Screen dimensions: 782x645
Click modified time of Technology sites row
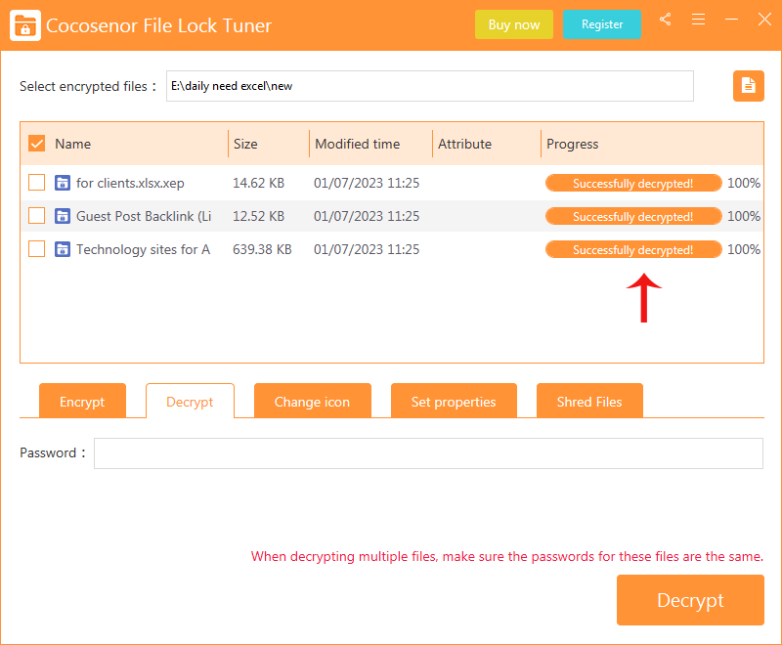point(367,249)
